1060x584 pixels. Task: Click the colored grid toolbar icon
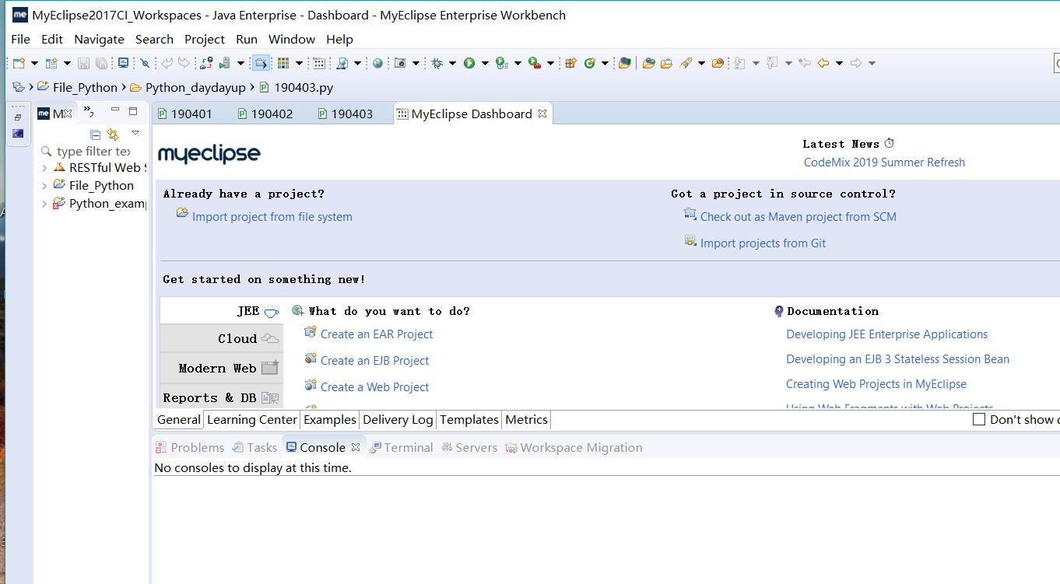click(283, 63)
